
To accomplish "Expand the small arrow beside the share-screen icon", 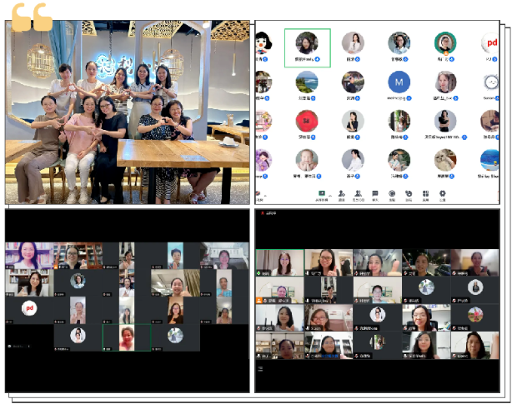I will [x=330, y=196].
